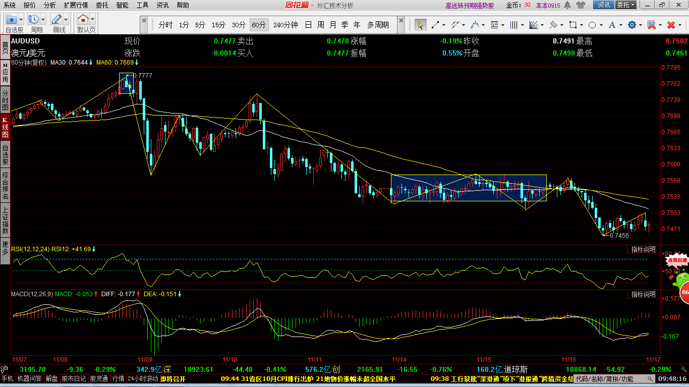
Task: Expand rectangle tool dropdown arrow
Action: (x=582, y=25)
